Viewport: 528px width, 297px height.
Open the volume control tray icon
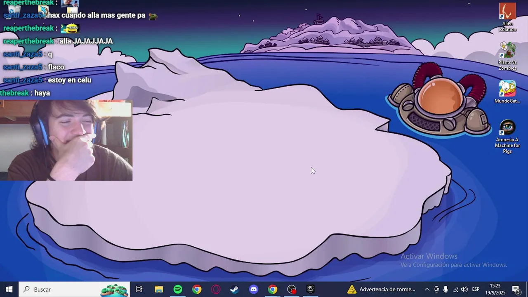(464, 289)
